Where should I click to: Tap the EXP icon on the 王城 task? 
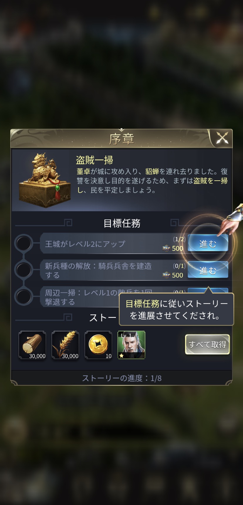click(x=166, y=249)
